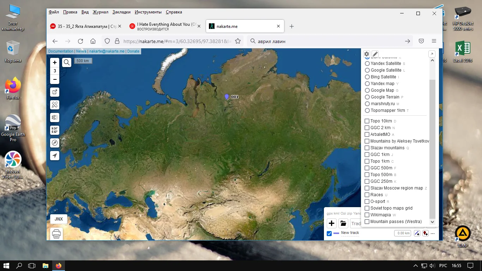Open layer settings with the gear icon
This screenshot has height=271, width=482.
coord(367,54)
